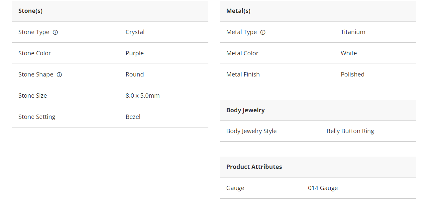Click the Stone Setting label
Image resolution: width=434 pixels, height=200 pixels.
click(37, 117)
